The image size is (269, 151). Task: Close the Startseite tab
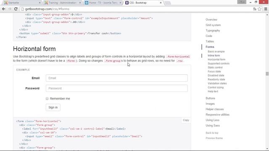pyautogui.click(x=40, y=3)
